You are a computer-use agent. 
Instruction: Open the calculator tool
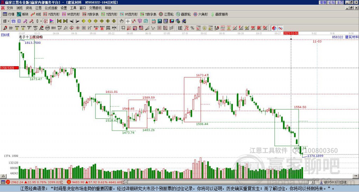click(160, 21)
